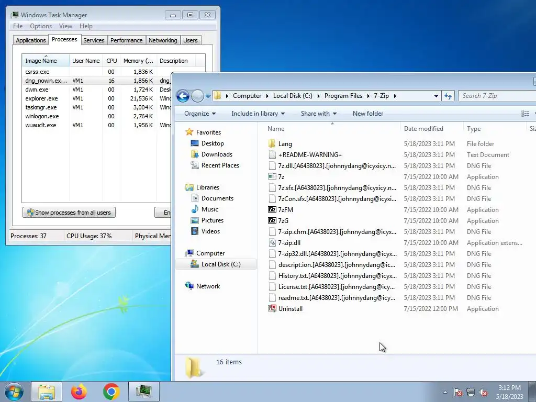Select the 7zFM application icon
536x402 pixels.
coord(272,209)
